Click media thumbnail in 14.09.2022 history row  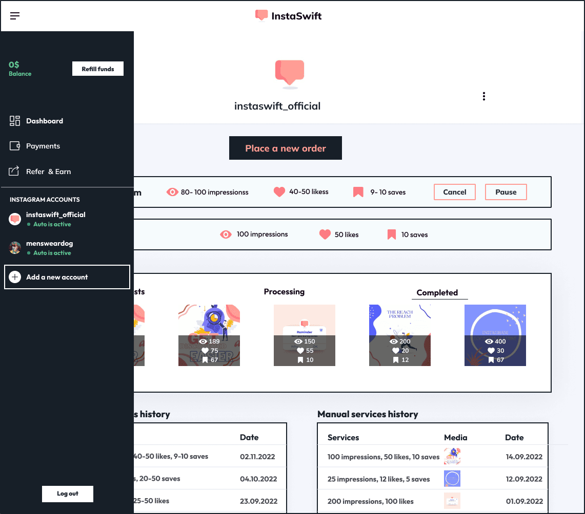point(452,456)
